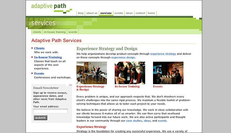
Task: Open the clients sub-navigation item
Action: (x=37, y=32)
